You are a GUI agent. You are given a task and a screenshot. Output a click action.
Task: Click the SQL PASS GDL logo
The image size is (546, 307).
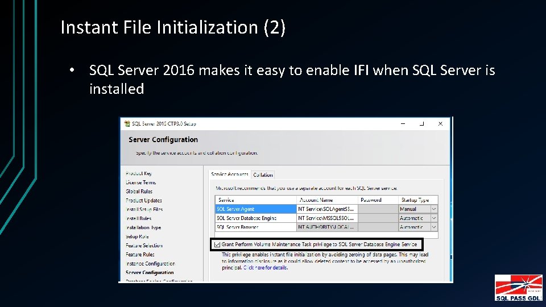point(519,288)
